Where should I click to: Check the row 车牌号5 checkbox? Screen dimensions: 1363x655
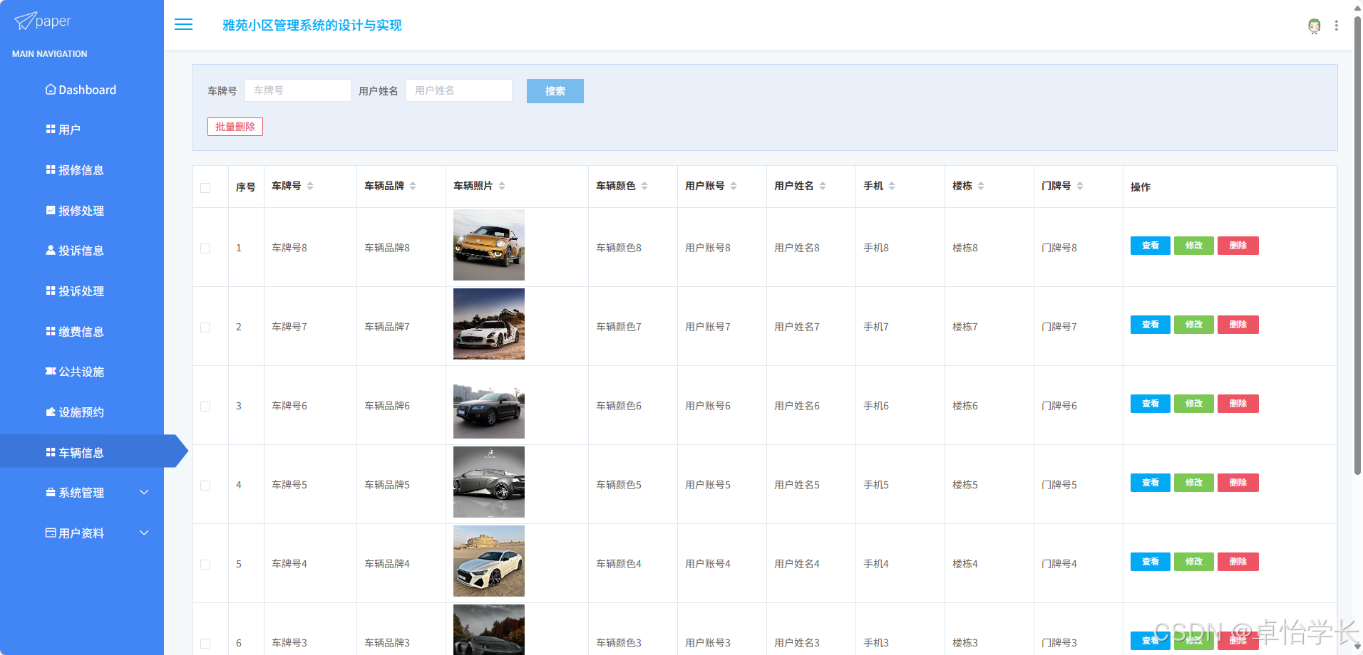point(205,486)
